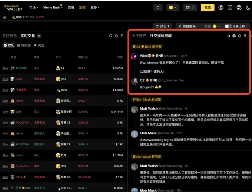Expand the 更多 menu
The height and width of the screenshot is (192, 252).
[95, 7]
